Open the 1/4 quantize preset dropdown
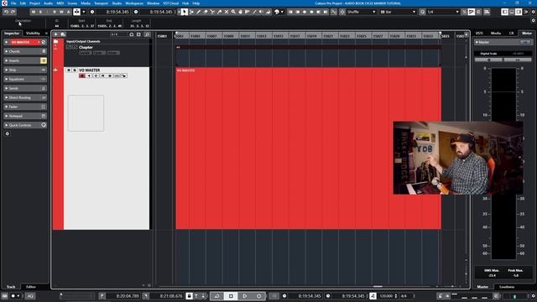Viewport: 537px width, 302px height. click(443, 12)
